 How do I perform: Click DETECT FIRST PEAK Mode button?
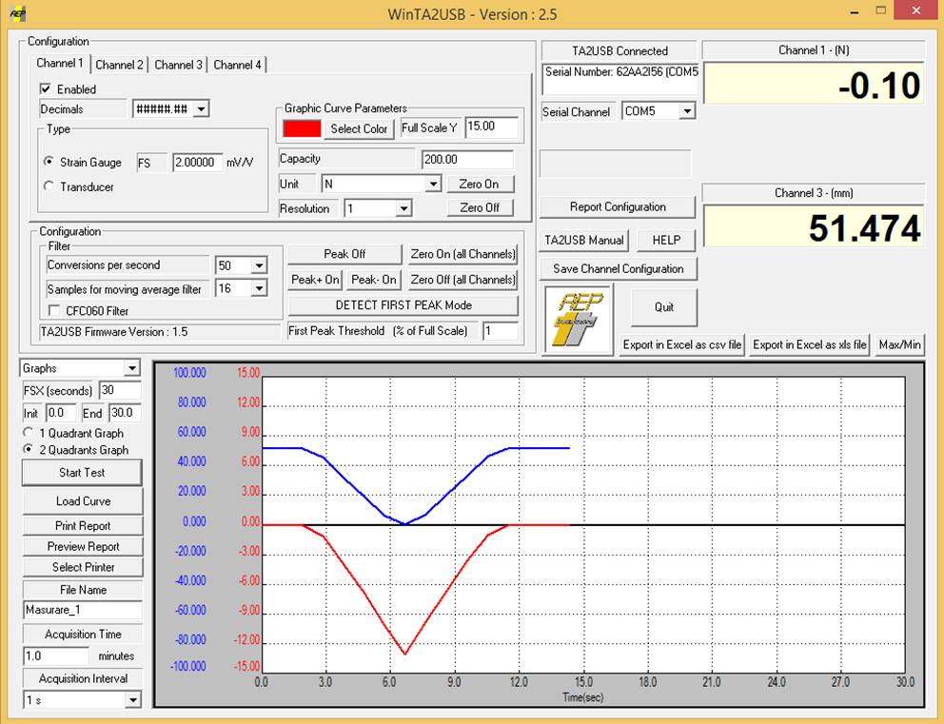[x=403, y=305]
